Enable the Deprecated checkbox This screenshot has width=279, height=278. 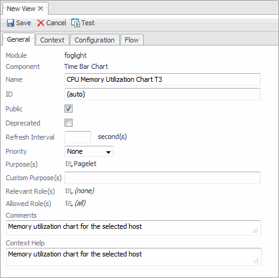(x=68, y=123)
